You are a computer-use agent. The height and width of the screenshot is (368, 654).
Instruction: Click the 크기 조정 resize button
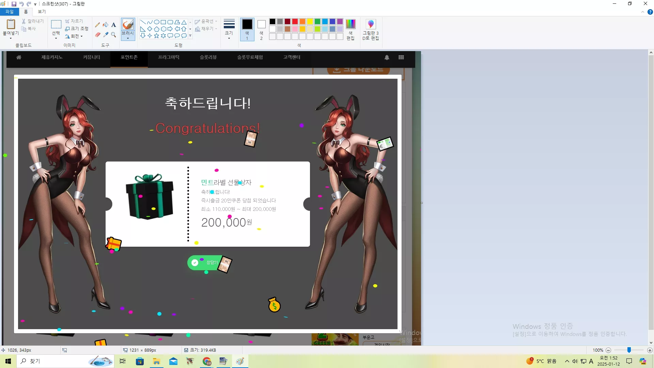[77, 29]
